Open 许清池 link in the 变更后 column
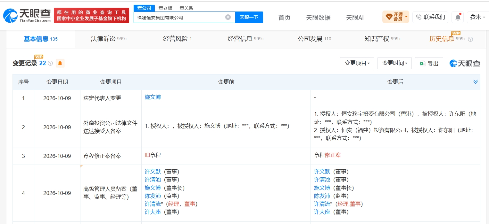 tap(322, 180)
